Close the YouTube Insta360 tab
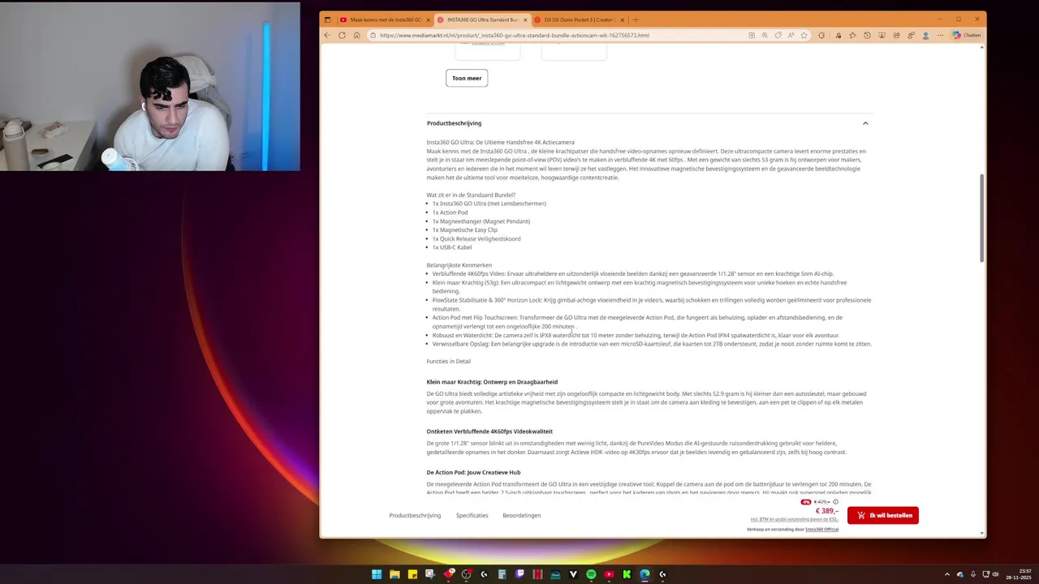Viewport: 1039px width, 584px height. pos(429,19)
